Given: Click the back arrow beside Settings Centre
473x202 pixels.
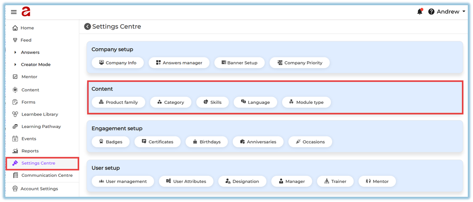Looking at the screenshot, I should point(87,27).
